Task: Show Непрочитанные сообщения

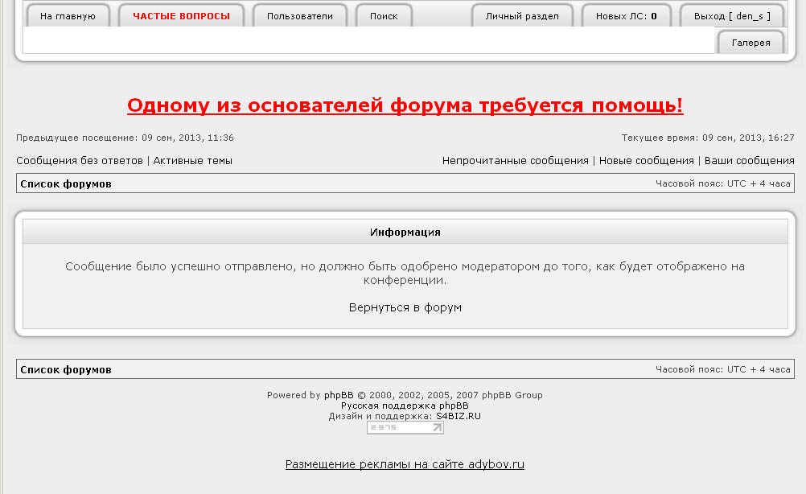Action: [516, 161]
